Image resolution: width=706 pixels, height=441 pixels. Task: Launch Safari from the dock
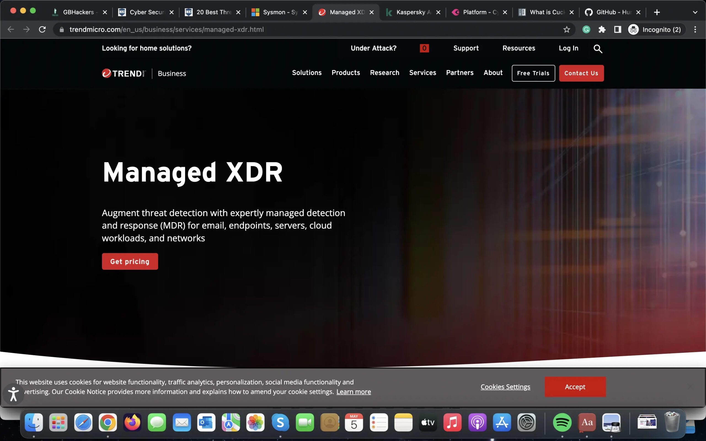click(x=83, y=422)
